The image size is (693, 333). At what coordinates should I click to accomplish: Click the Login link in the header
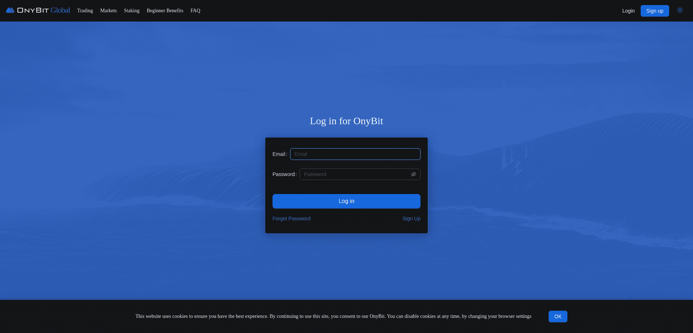point(628,11)
